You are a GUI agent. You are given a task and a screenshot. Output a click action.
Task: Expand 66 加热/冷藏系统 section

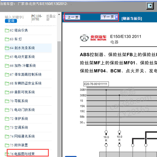23,66
